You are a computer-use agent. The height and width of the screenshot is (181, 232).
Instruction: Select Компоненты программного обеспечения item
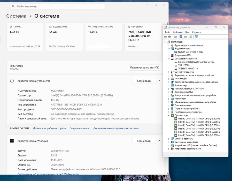(196, 82)
